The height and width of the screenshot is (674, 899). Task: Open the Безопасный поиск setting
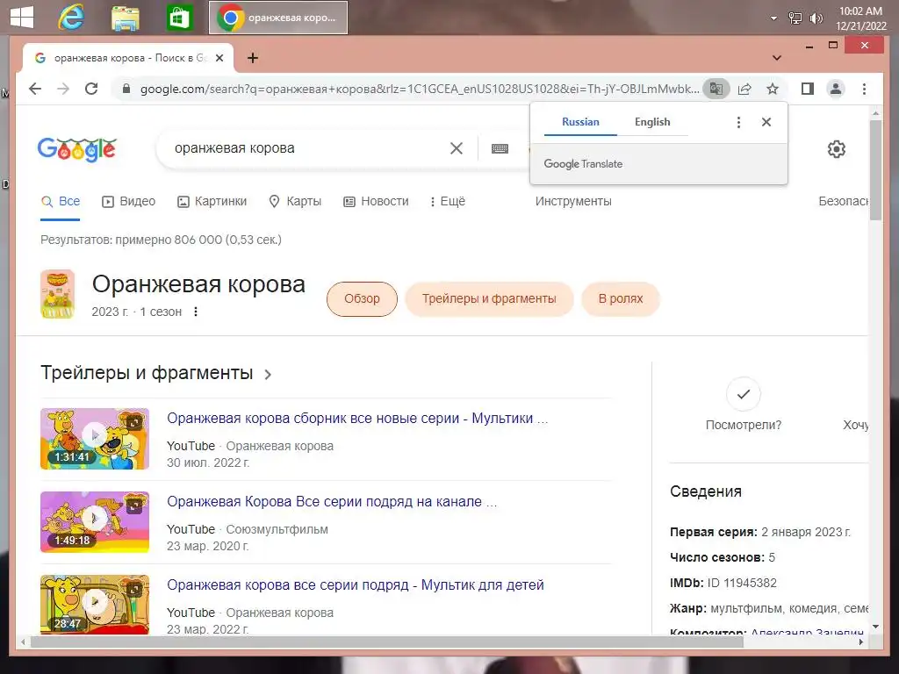point(844,202)
